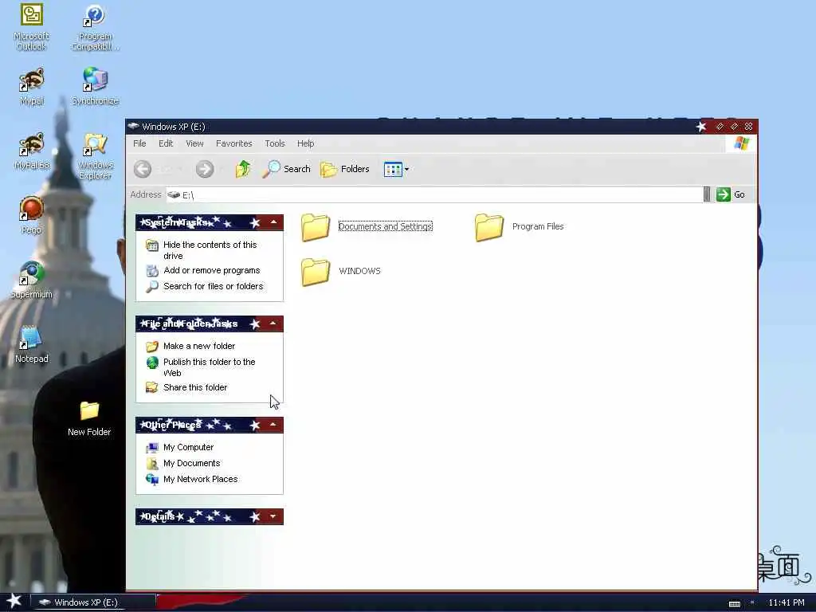Click the Forward navigation button
Screen dimensions: 816x612
click(x=205, y=169)
